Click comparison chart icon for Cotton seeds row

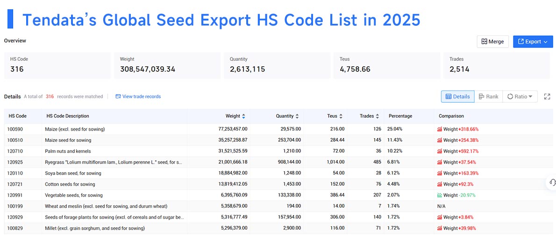(440, 184)
